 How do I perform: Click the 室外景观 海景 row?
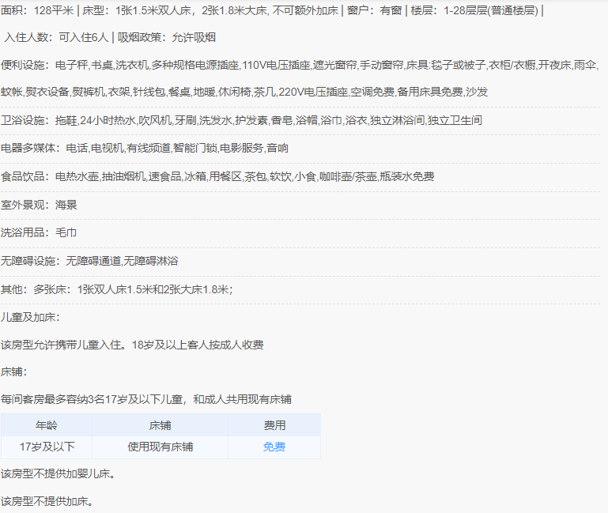click(39, 205)
